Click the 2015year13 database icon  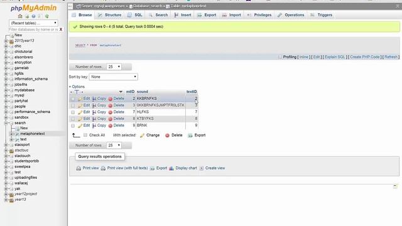(x=11, y=41)
